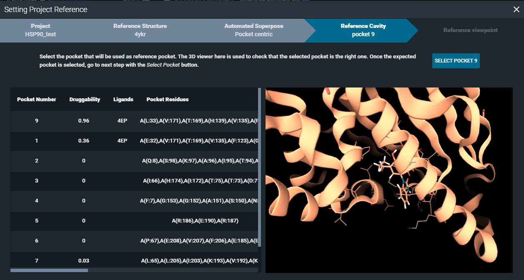The height and width of the screenshot is (280, 524).
Task: Go to the Project HSP90_test step
Action: click(x=40, y=30)
